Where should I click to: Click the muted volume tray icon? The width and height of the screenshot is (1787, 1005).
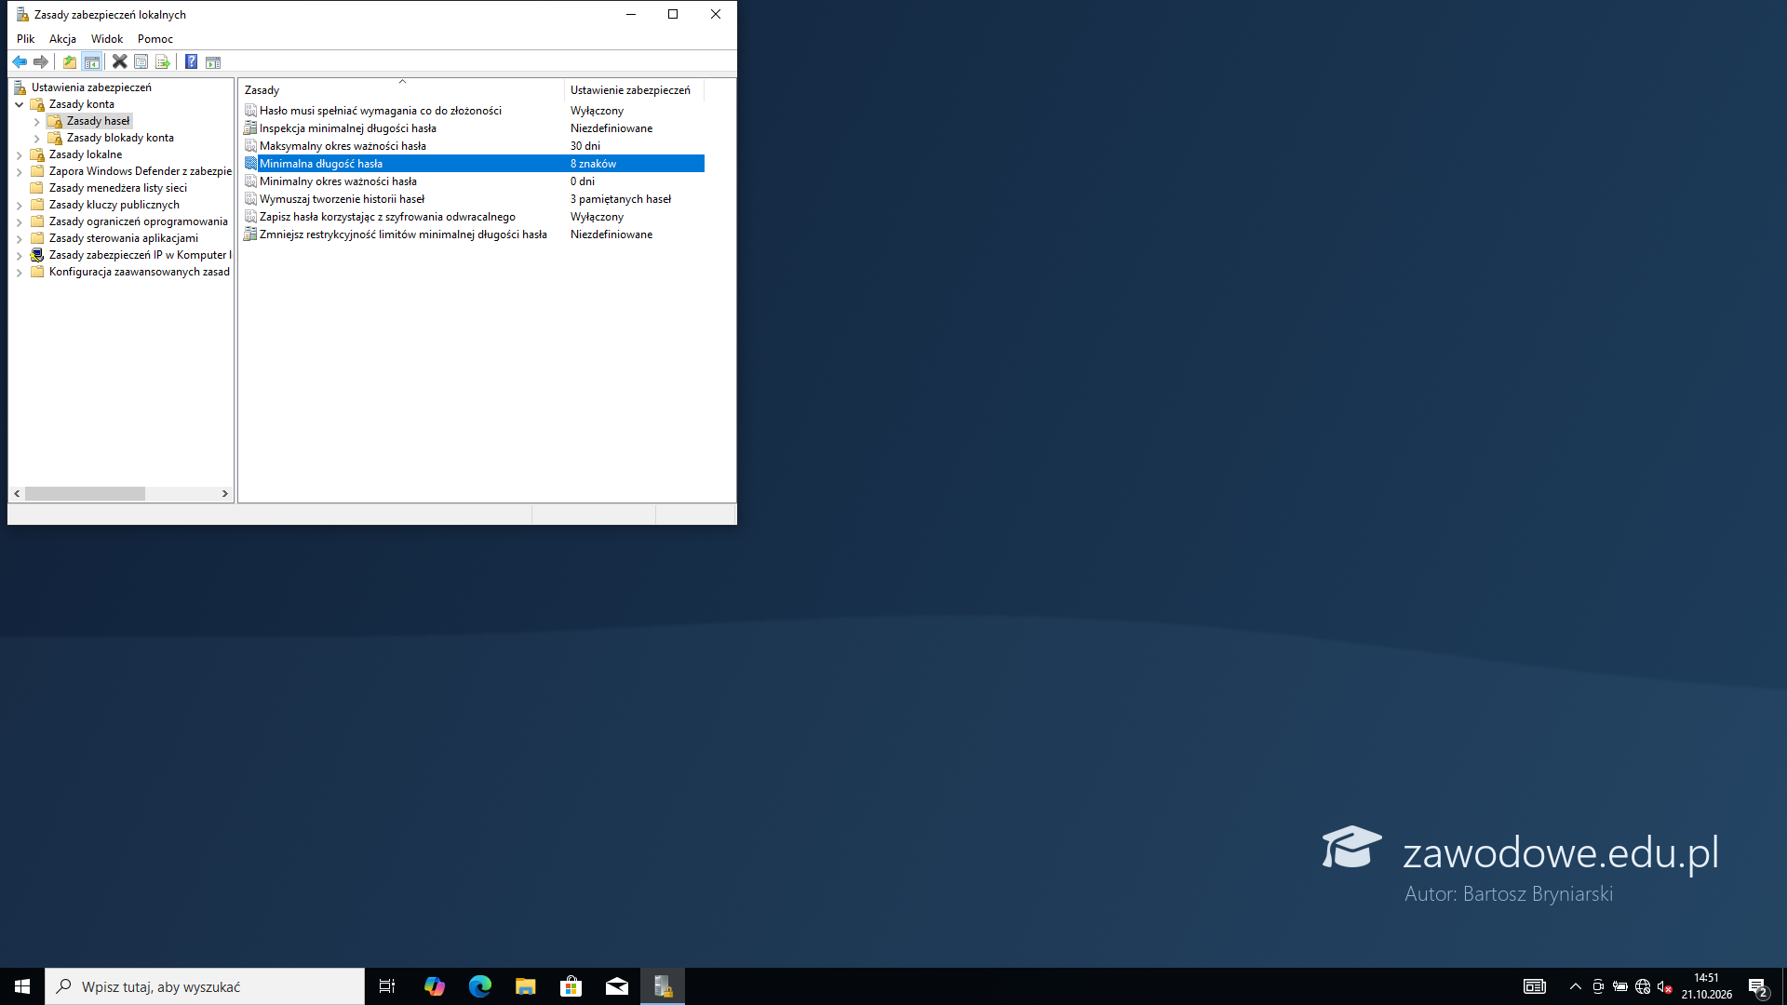point(1665,986)
